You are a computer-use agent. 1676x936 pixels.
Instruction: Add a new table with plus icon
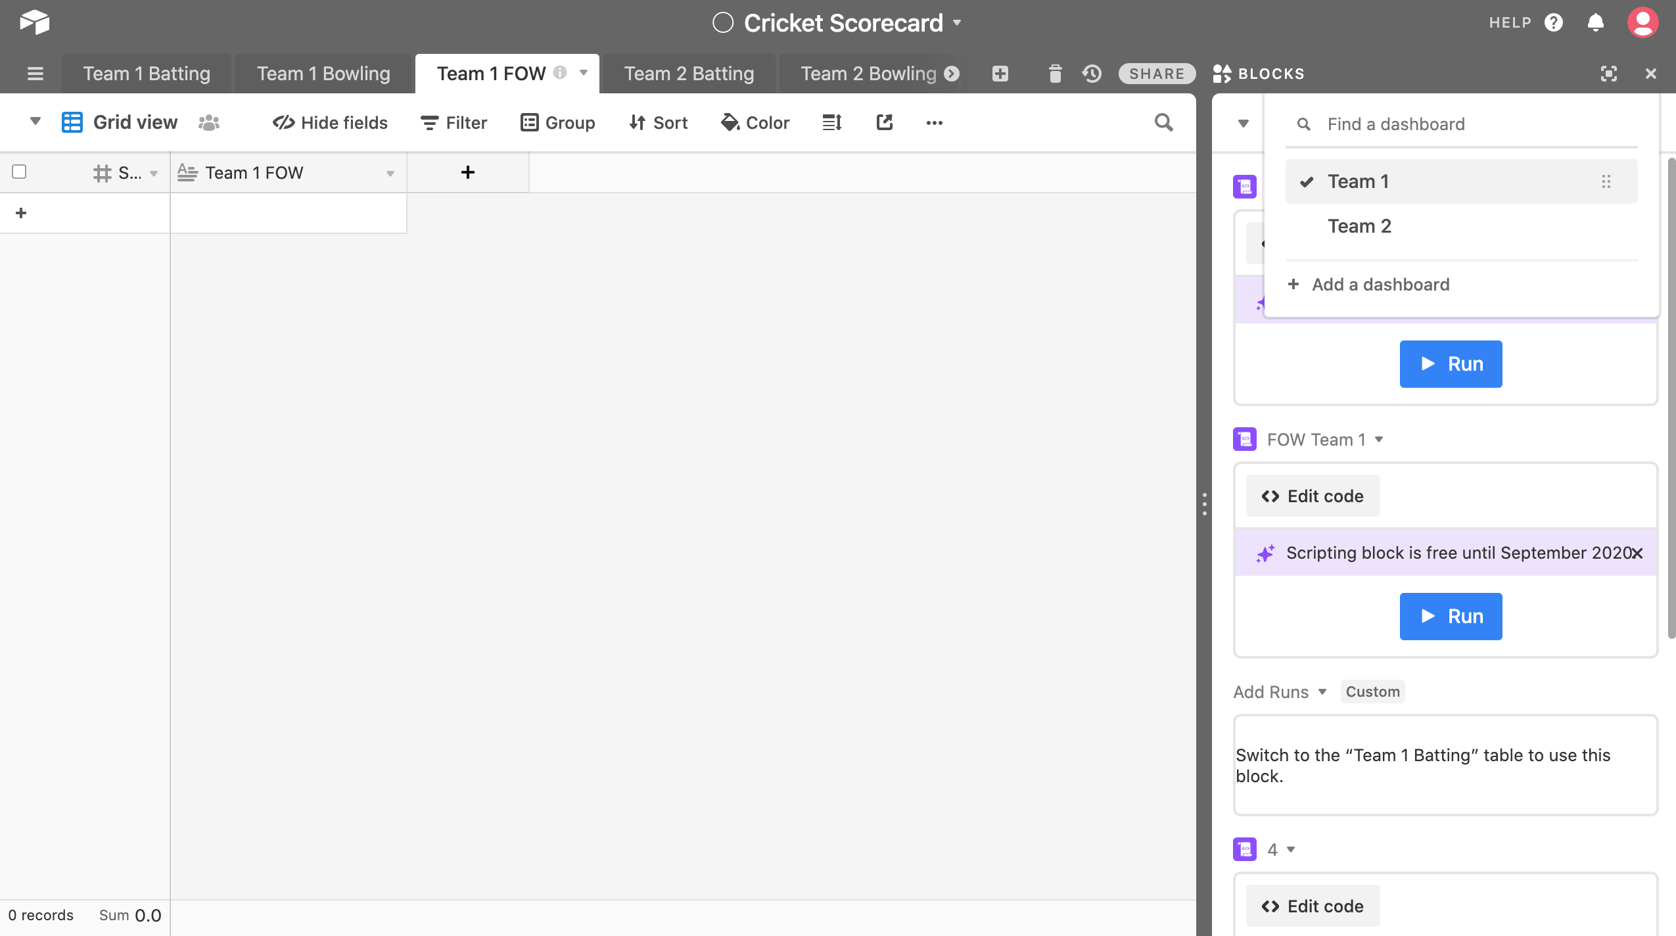(1000, 74)
